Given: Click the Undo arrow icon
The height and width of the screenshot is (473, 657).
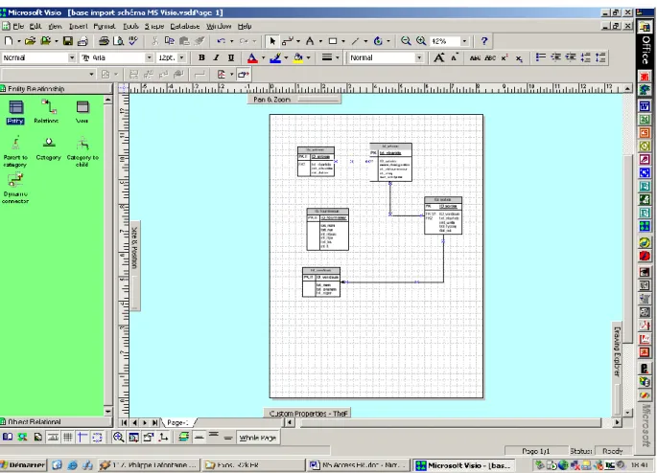Looking at the screenshot, I should (222, 41).
